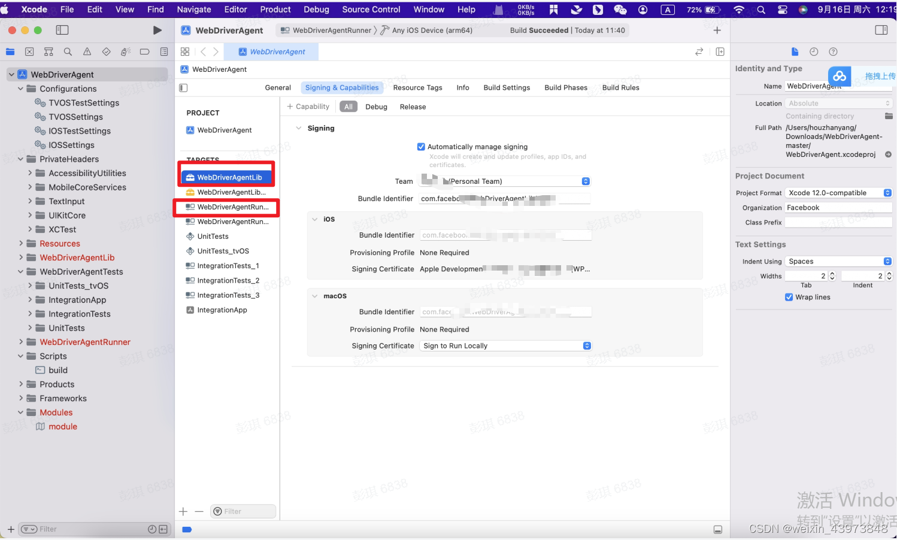Show the History inspector clock icon
897x540 pixels.
tap(814, 51)
